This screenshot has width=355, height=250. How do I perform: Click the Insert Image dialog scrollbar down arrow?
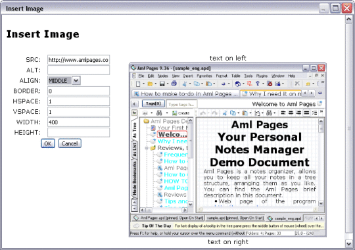tap(348, 243)
